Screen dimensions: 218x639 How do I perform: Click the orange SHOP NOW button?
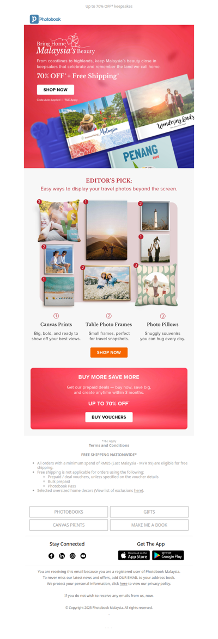coord(109,352)
